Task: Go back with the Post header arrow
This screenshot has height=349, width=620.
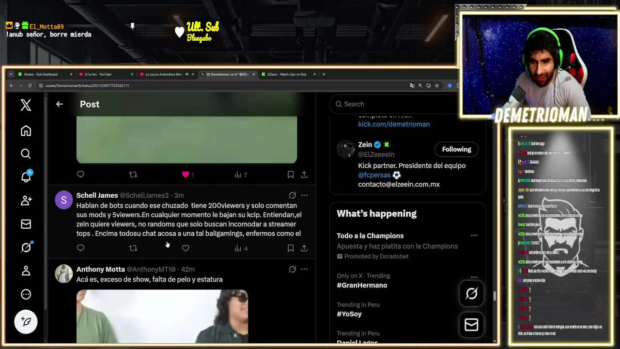Action: click(x=59, y=104)
